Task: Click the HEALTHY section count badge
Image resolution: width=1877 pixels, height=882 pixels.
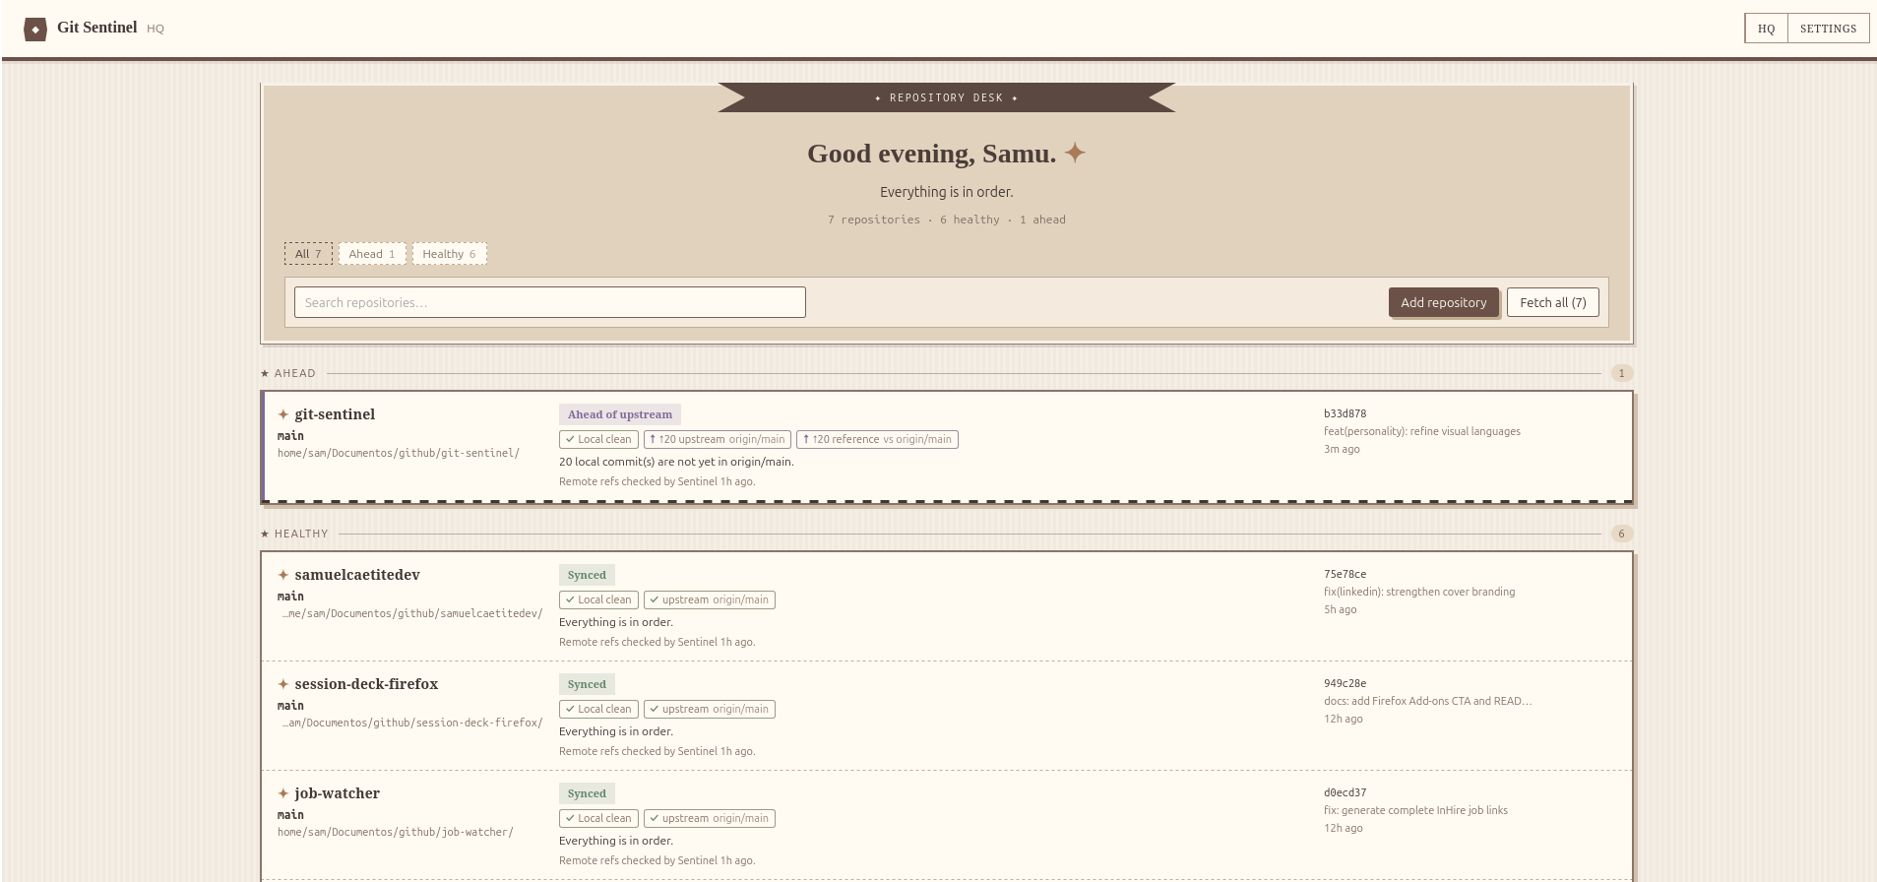Action: tap(1622, 534)
